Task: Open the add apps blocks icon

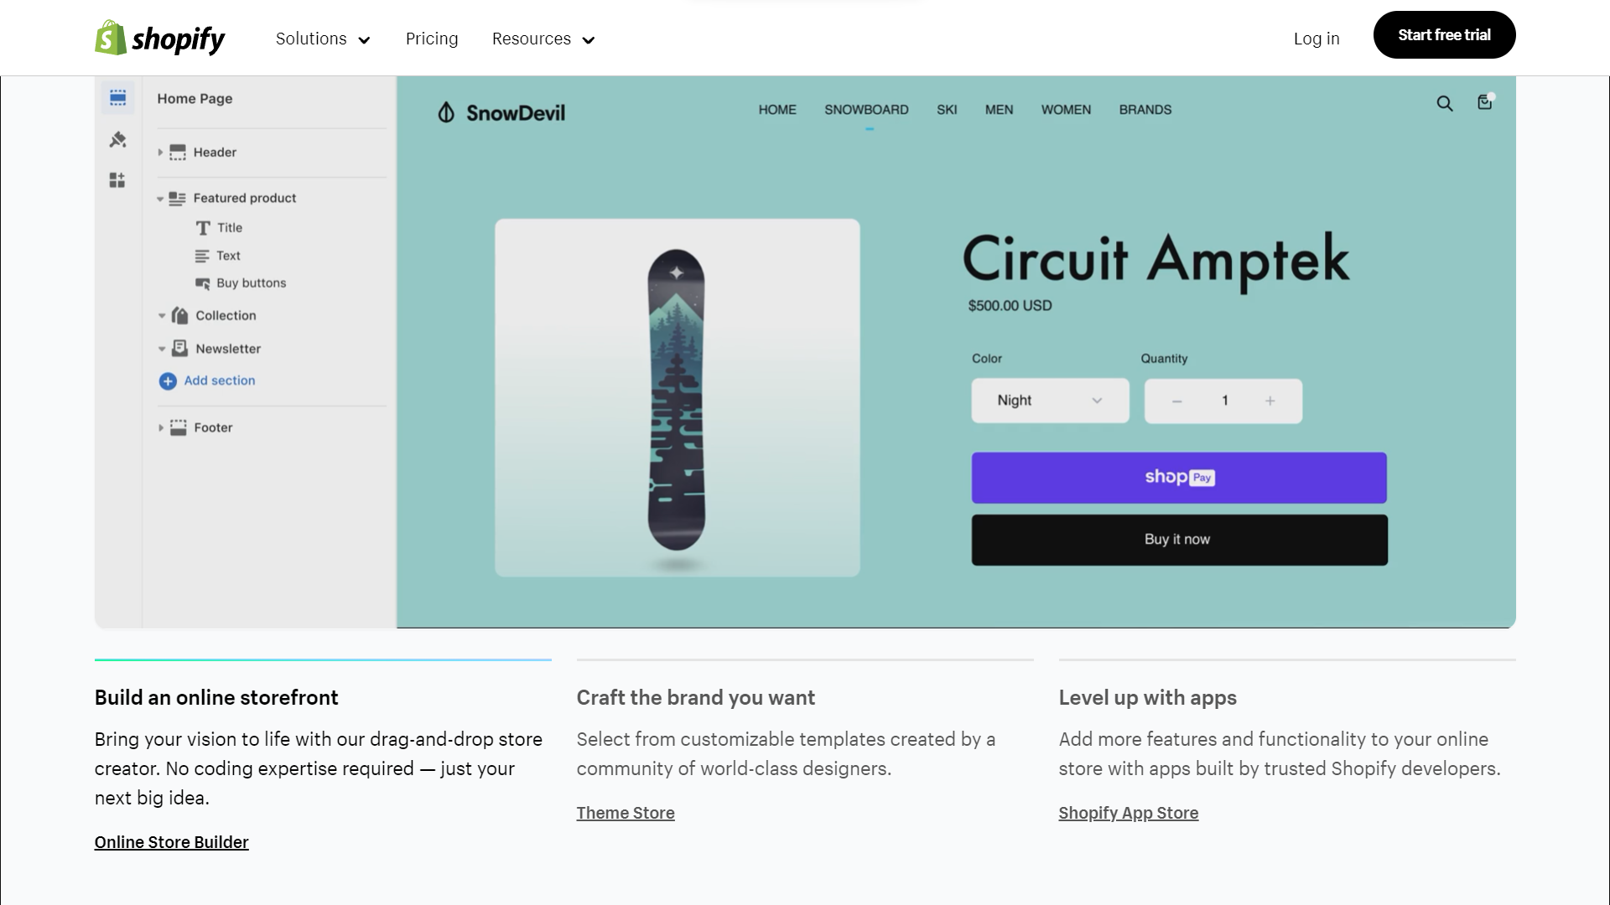Action: 117,180
